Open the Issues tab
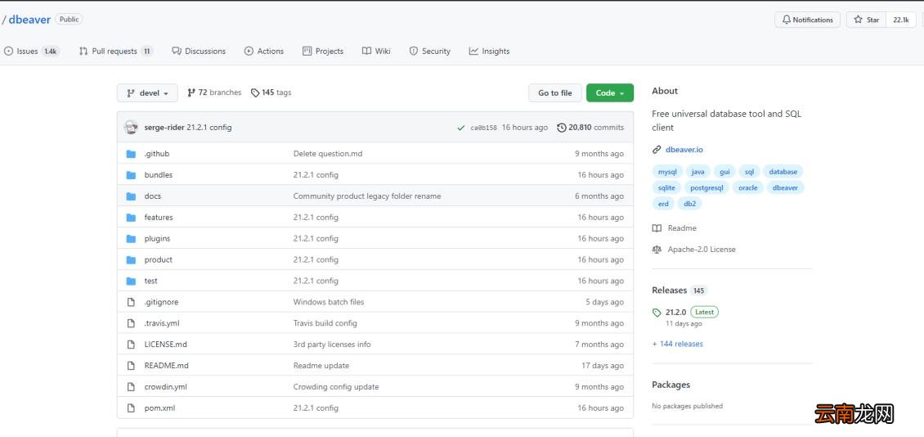 click(32, 52)
